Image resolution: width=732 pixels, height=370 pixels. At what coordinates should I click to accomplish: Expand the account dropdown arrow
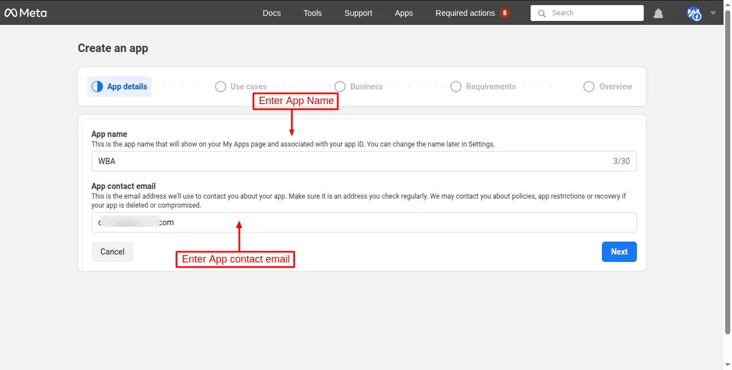click(713, 13)
